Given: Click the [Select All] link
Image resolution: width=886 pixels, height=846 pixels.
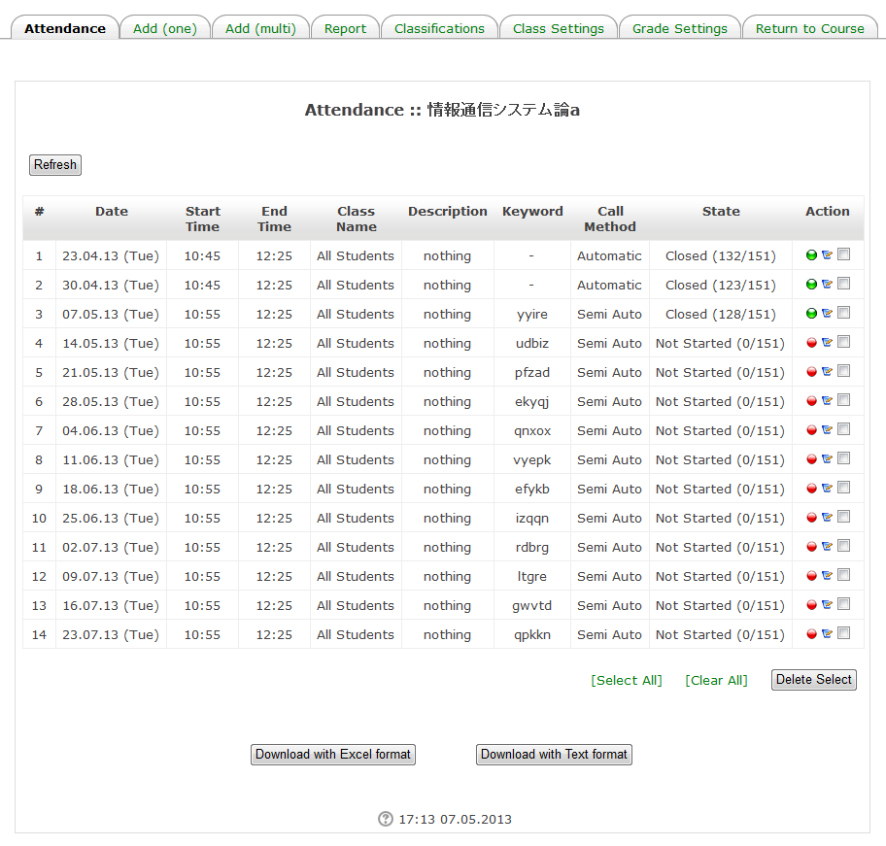Looking at the screenshot, I should [627, 680].
